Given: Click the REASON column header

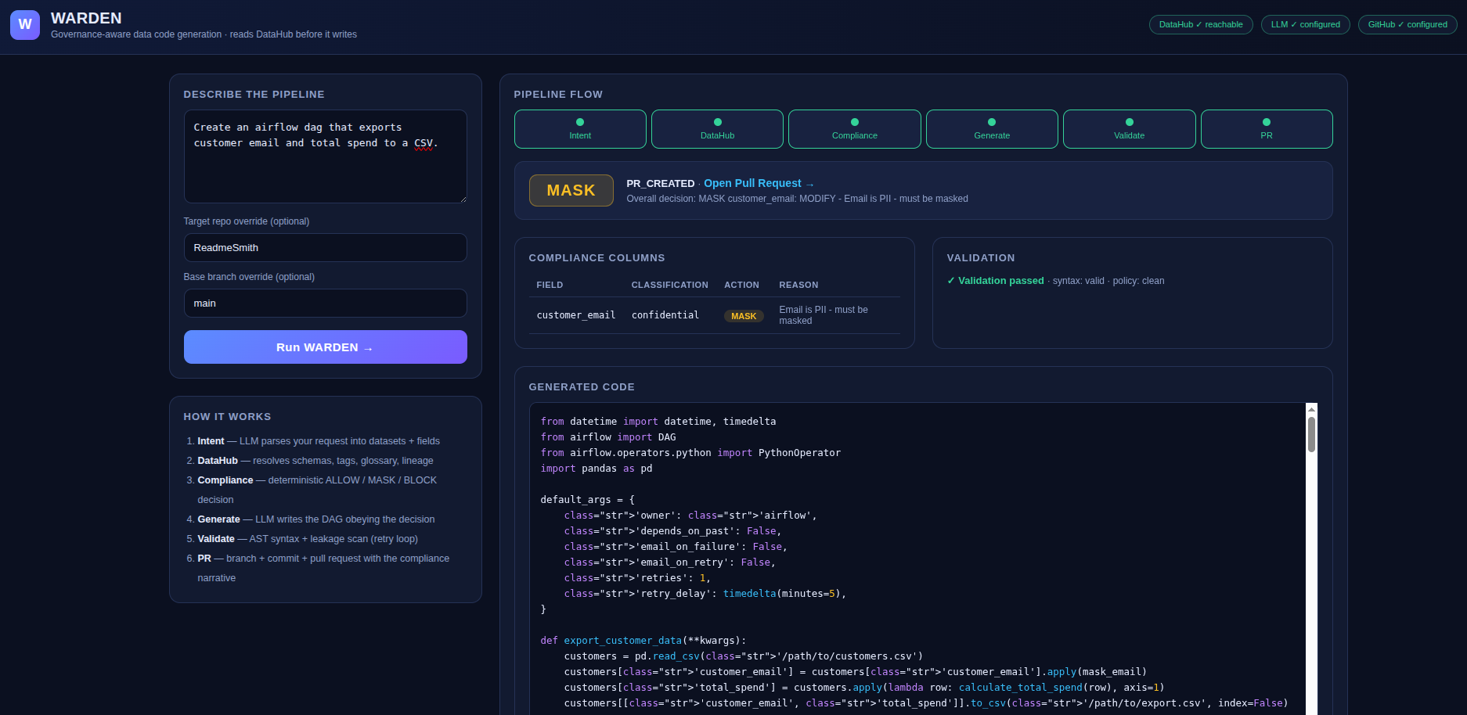Looking at the screenshot, I should point(798,285).
